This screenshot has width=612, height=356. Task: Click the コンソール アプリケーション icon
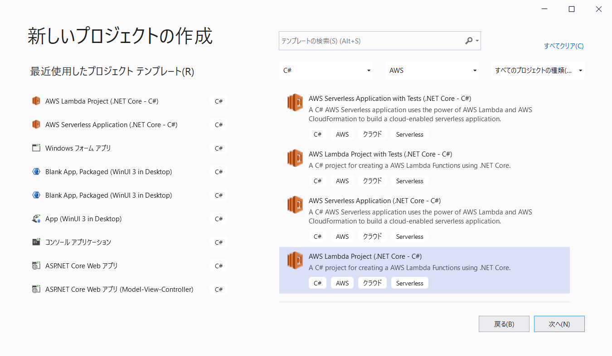click(x=36, y=242)
